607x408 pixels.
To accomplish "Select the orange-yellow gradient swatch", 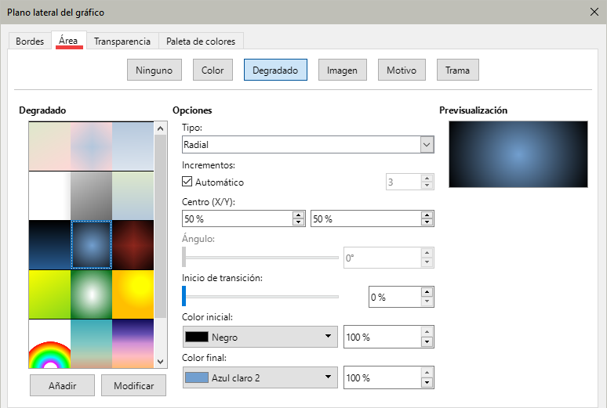I will 132,294.
